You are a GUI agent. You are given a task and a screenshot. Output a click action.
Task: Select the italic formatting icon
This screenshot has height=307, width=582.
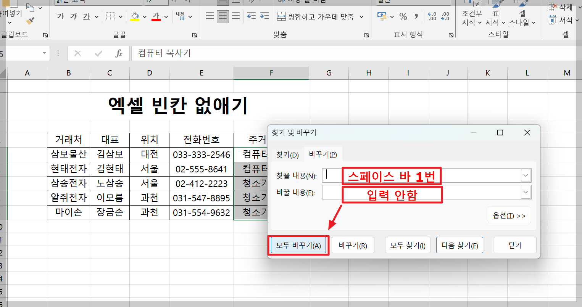pyautogui.click(x=73, y=16)
